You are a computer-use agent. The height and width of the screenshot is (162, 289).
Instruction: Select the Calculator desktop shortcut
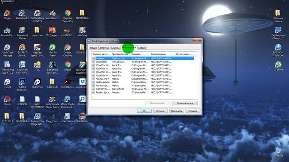pyautogui.click(x=68, y=118)
